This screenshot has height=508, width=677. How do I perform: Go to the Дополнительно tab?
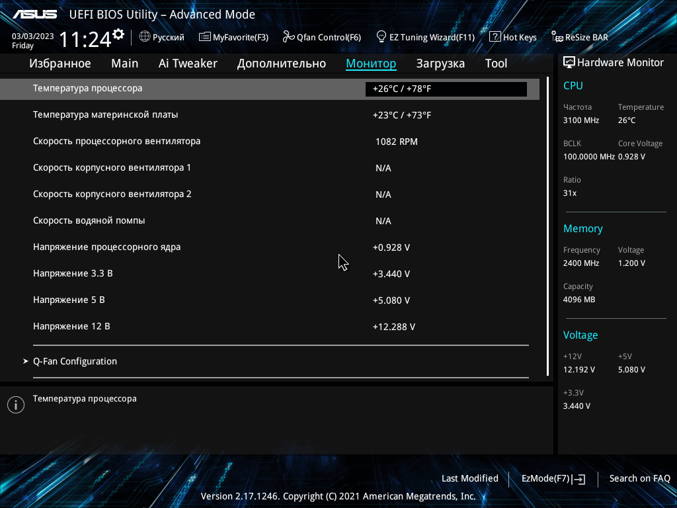[282, 63]
